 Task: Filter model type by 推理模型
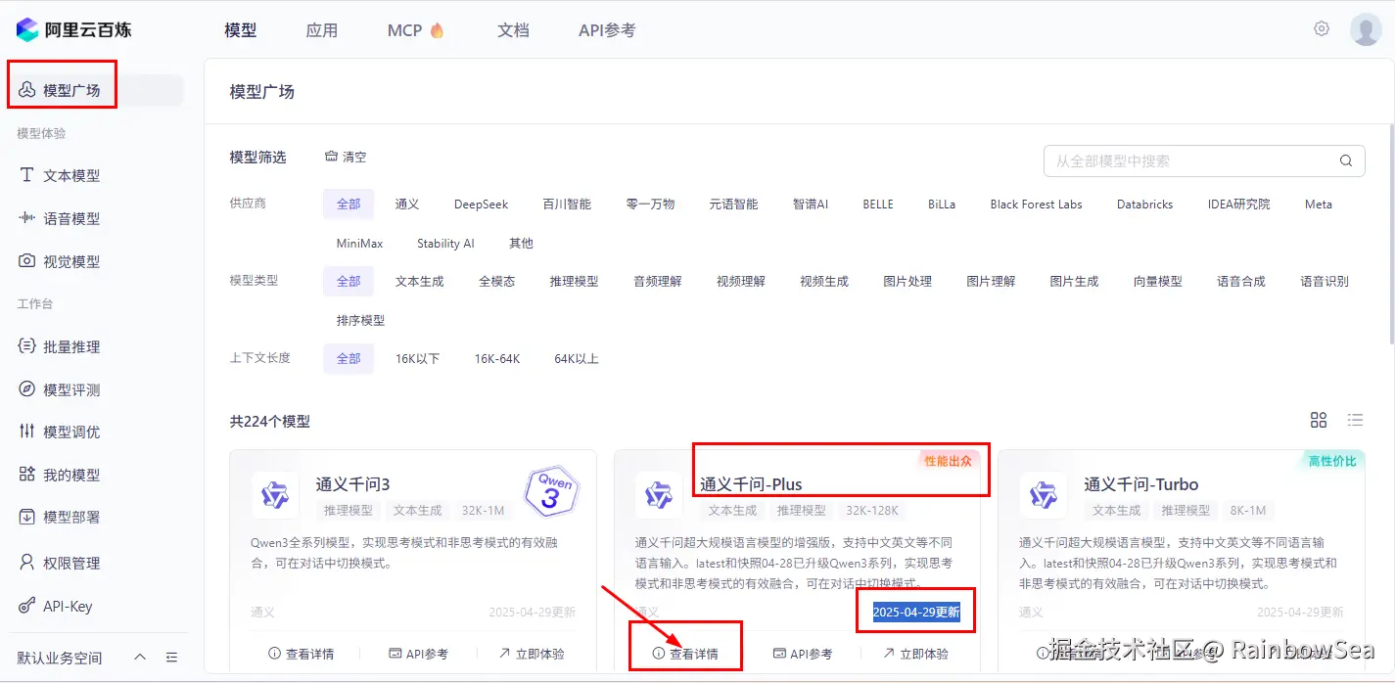574,281
